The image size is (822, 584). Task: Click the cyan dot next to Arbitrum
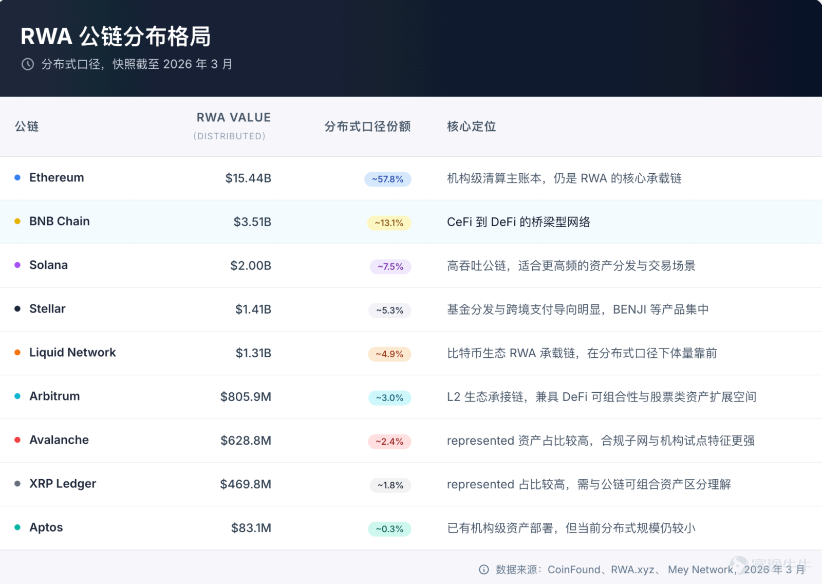[x=17, y=396]
